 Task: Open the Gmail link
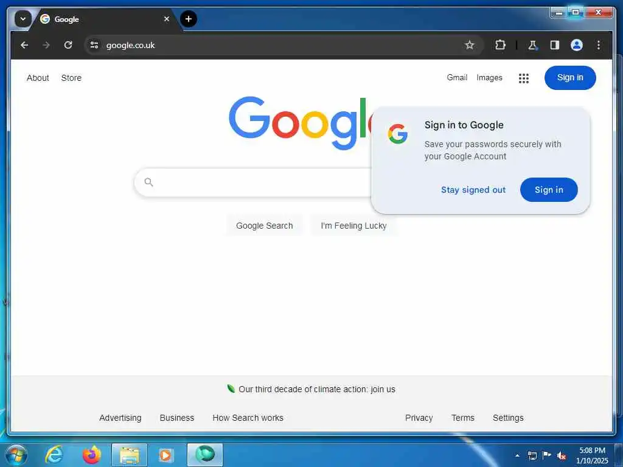[x=457, y=77]
